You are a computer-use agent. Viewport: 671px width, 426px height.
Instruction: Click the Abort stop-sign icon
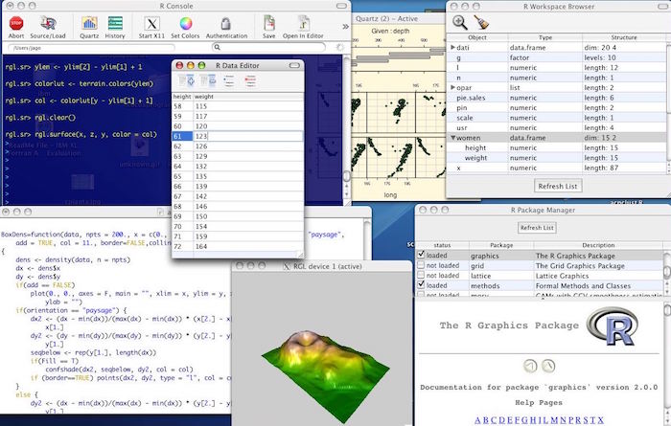pos(15,22)
